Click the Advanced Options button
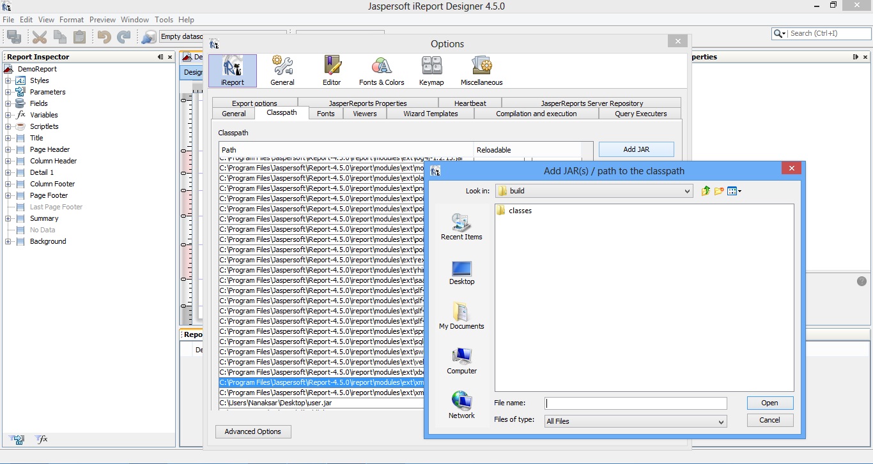The width and height of the screenshot is (873, 464). point(253,431)
